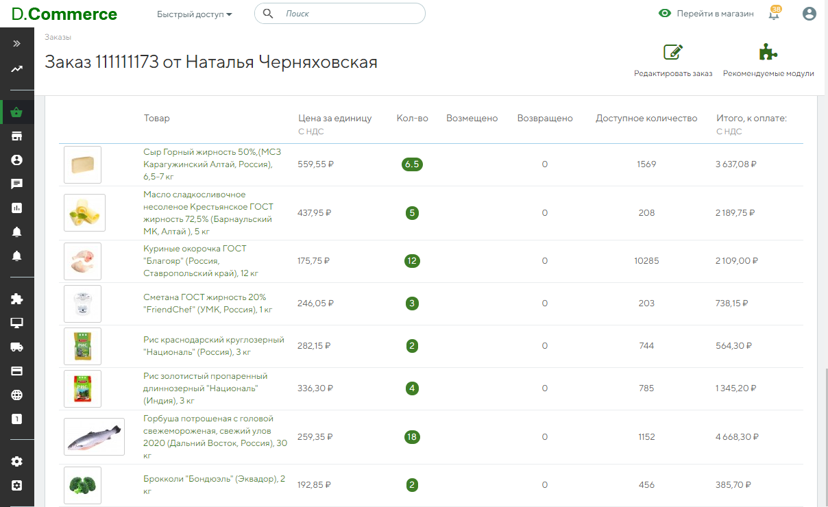Click the salmon fish thumbnail
828x507 pixels.
[94, 436]
